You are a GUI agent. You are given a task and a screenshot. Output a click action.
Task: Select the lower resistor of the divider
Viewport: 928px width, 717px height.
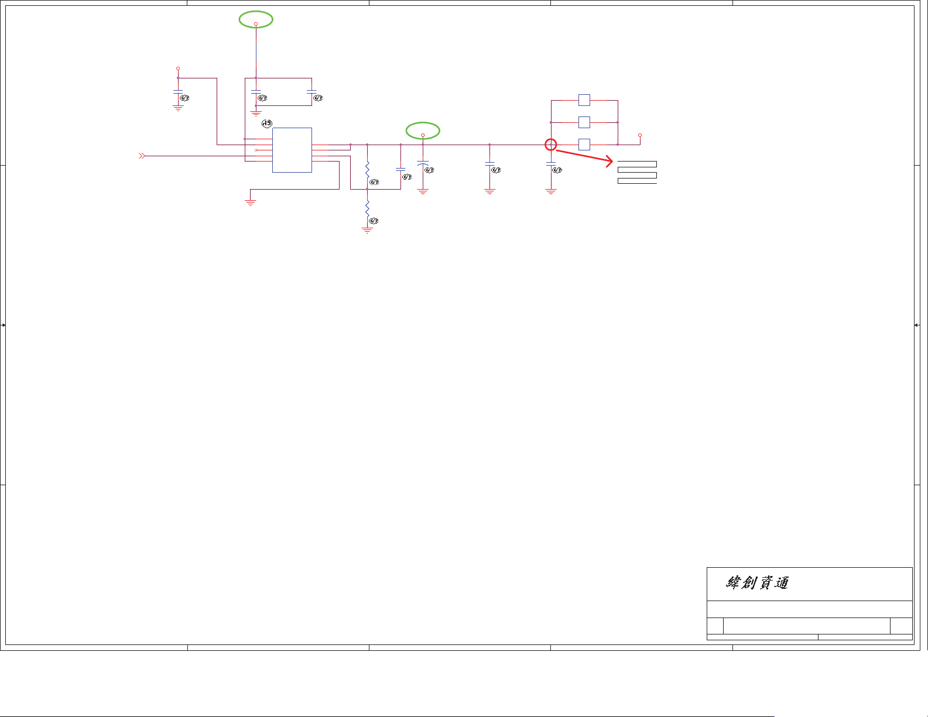click(367, 208)
